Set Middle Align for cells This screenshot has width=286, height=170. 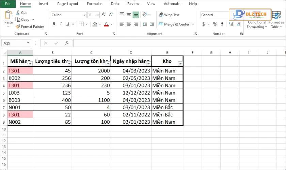point(129,15)
